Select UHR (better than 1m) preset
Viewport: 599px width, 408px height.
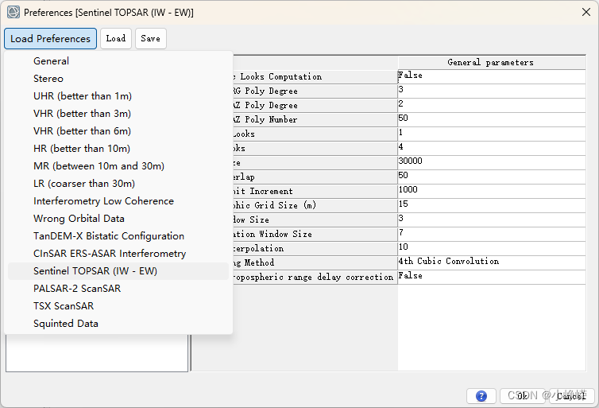click(118, 96)
